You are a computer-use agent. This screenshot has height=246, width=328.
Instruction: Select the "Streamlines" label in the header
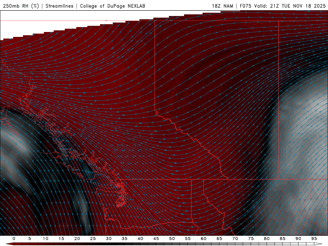[59, 6]
